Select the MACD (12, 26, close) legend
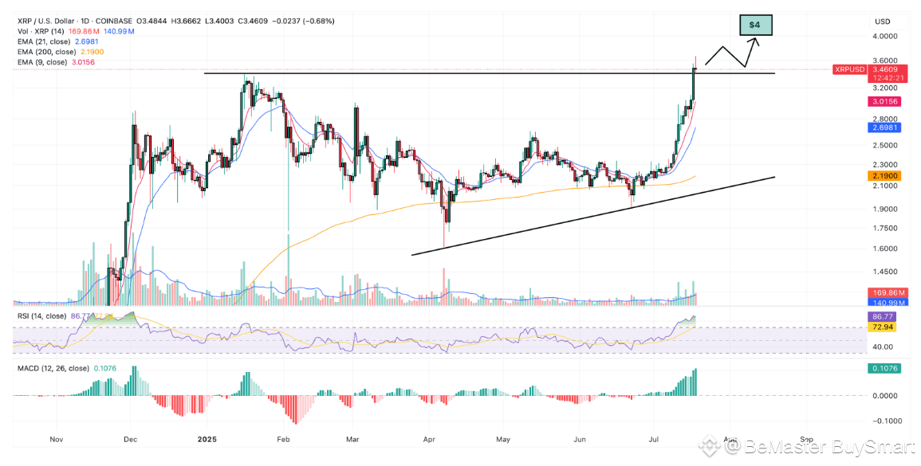The image size is (921, 466). coord(53,369)
